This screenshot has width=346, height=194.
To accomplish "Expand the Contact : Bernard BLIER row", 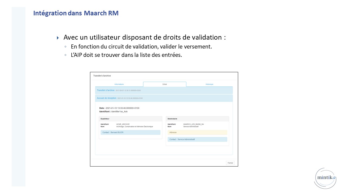I will pyautogui.click(x=130, y=132).
